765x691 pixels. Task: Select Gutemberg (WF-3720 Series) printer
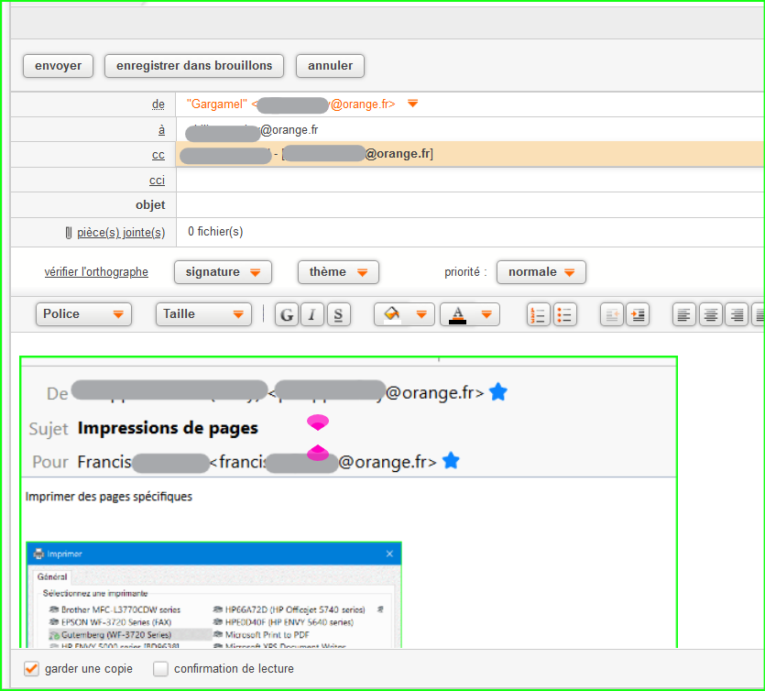coord(110,635)
